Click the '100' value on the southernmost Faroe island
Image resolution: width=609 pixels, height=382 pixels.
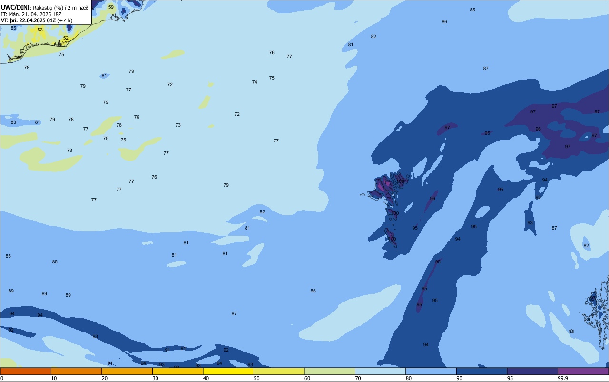(x=392, y=239)
